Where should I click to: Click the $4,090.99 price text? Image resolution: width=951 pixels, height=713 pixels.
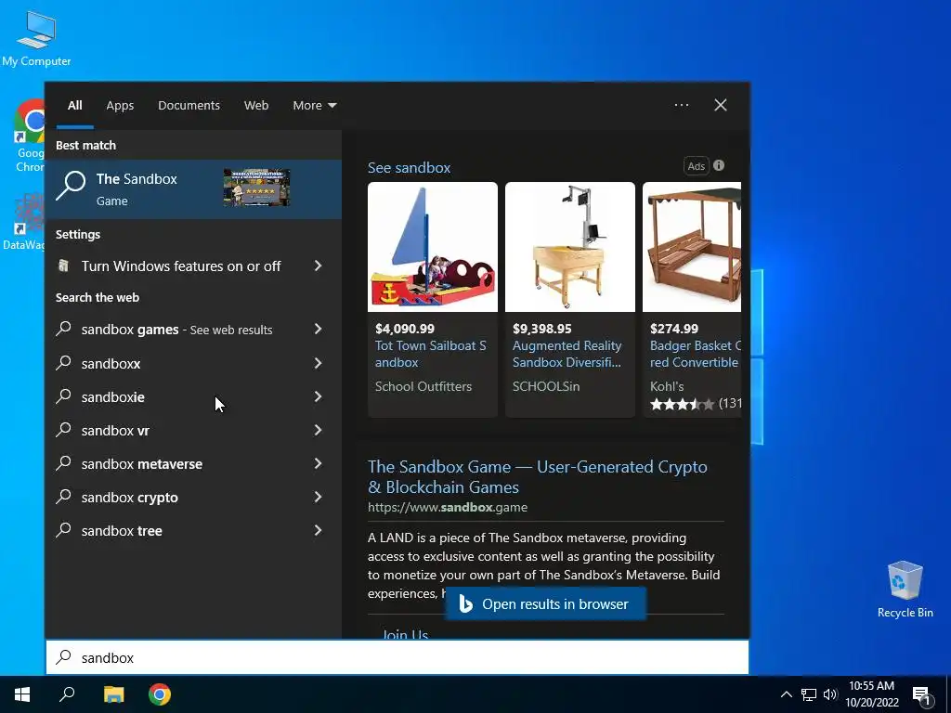tap(405, 329)
